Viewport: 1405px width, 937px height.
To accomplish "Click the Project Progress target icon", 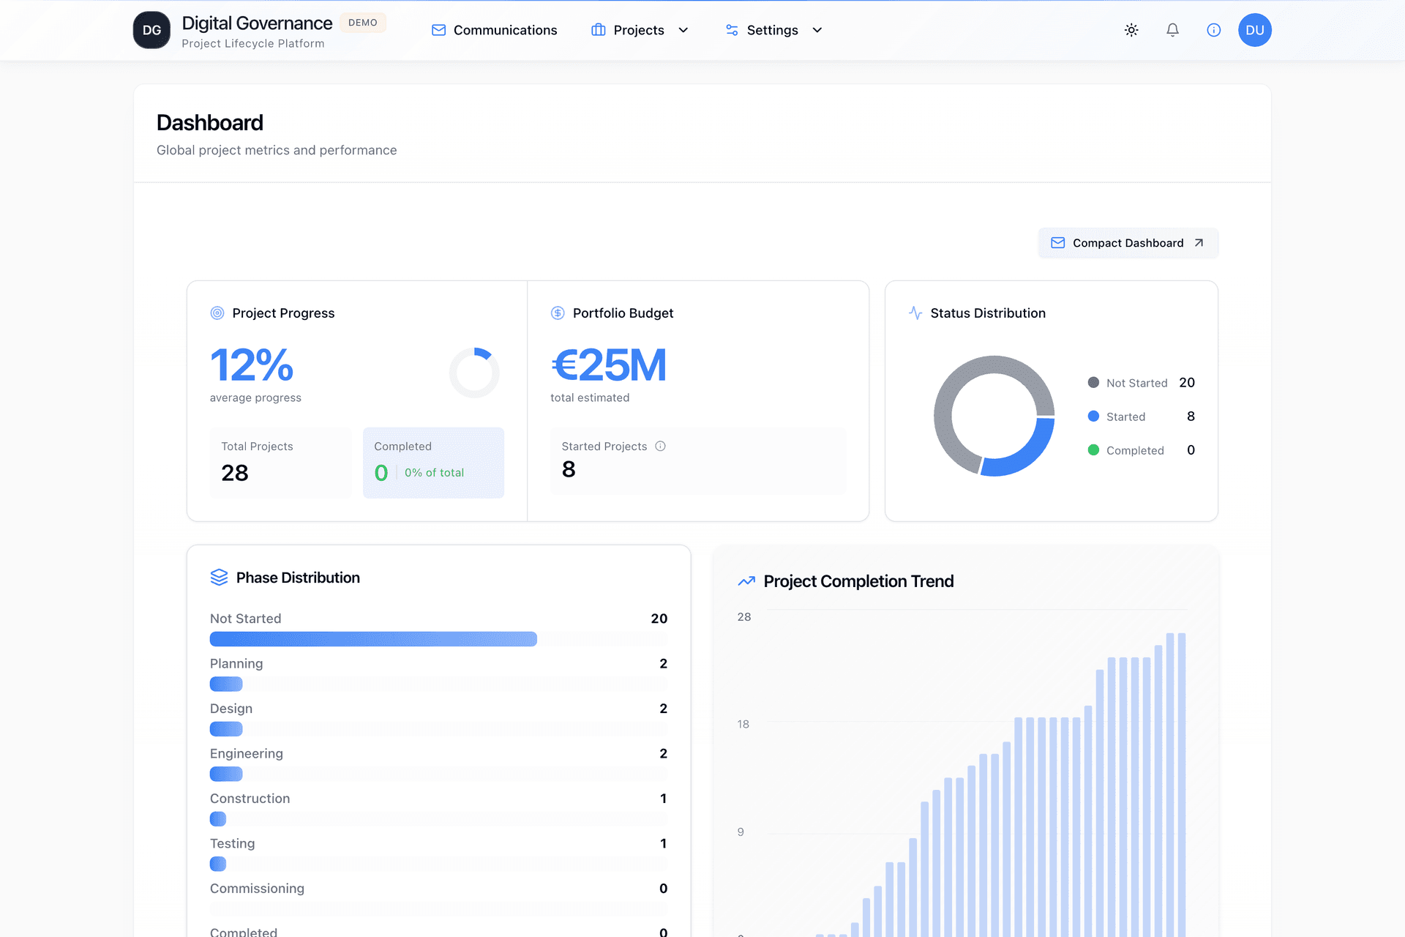I will click(217, 313).
